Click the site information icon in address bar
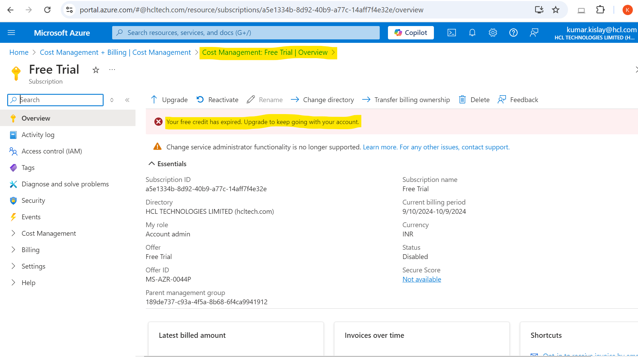The width and height of the screenshot is (638, 357). pos(69,10)
